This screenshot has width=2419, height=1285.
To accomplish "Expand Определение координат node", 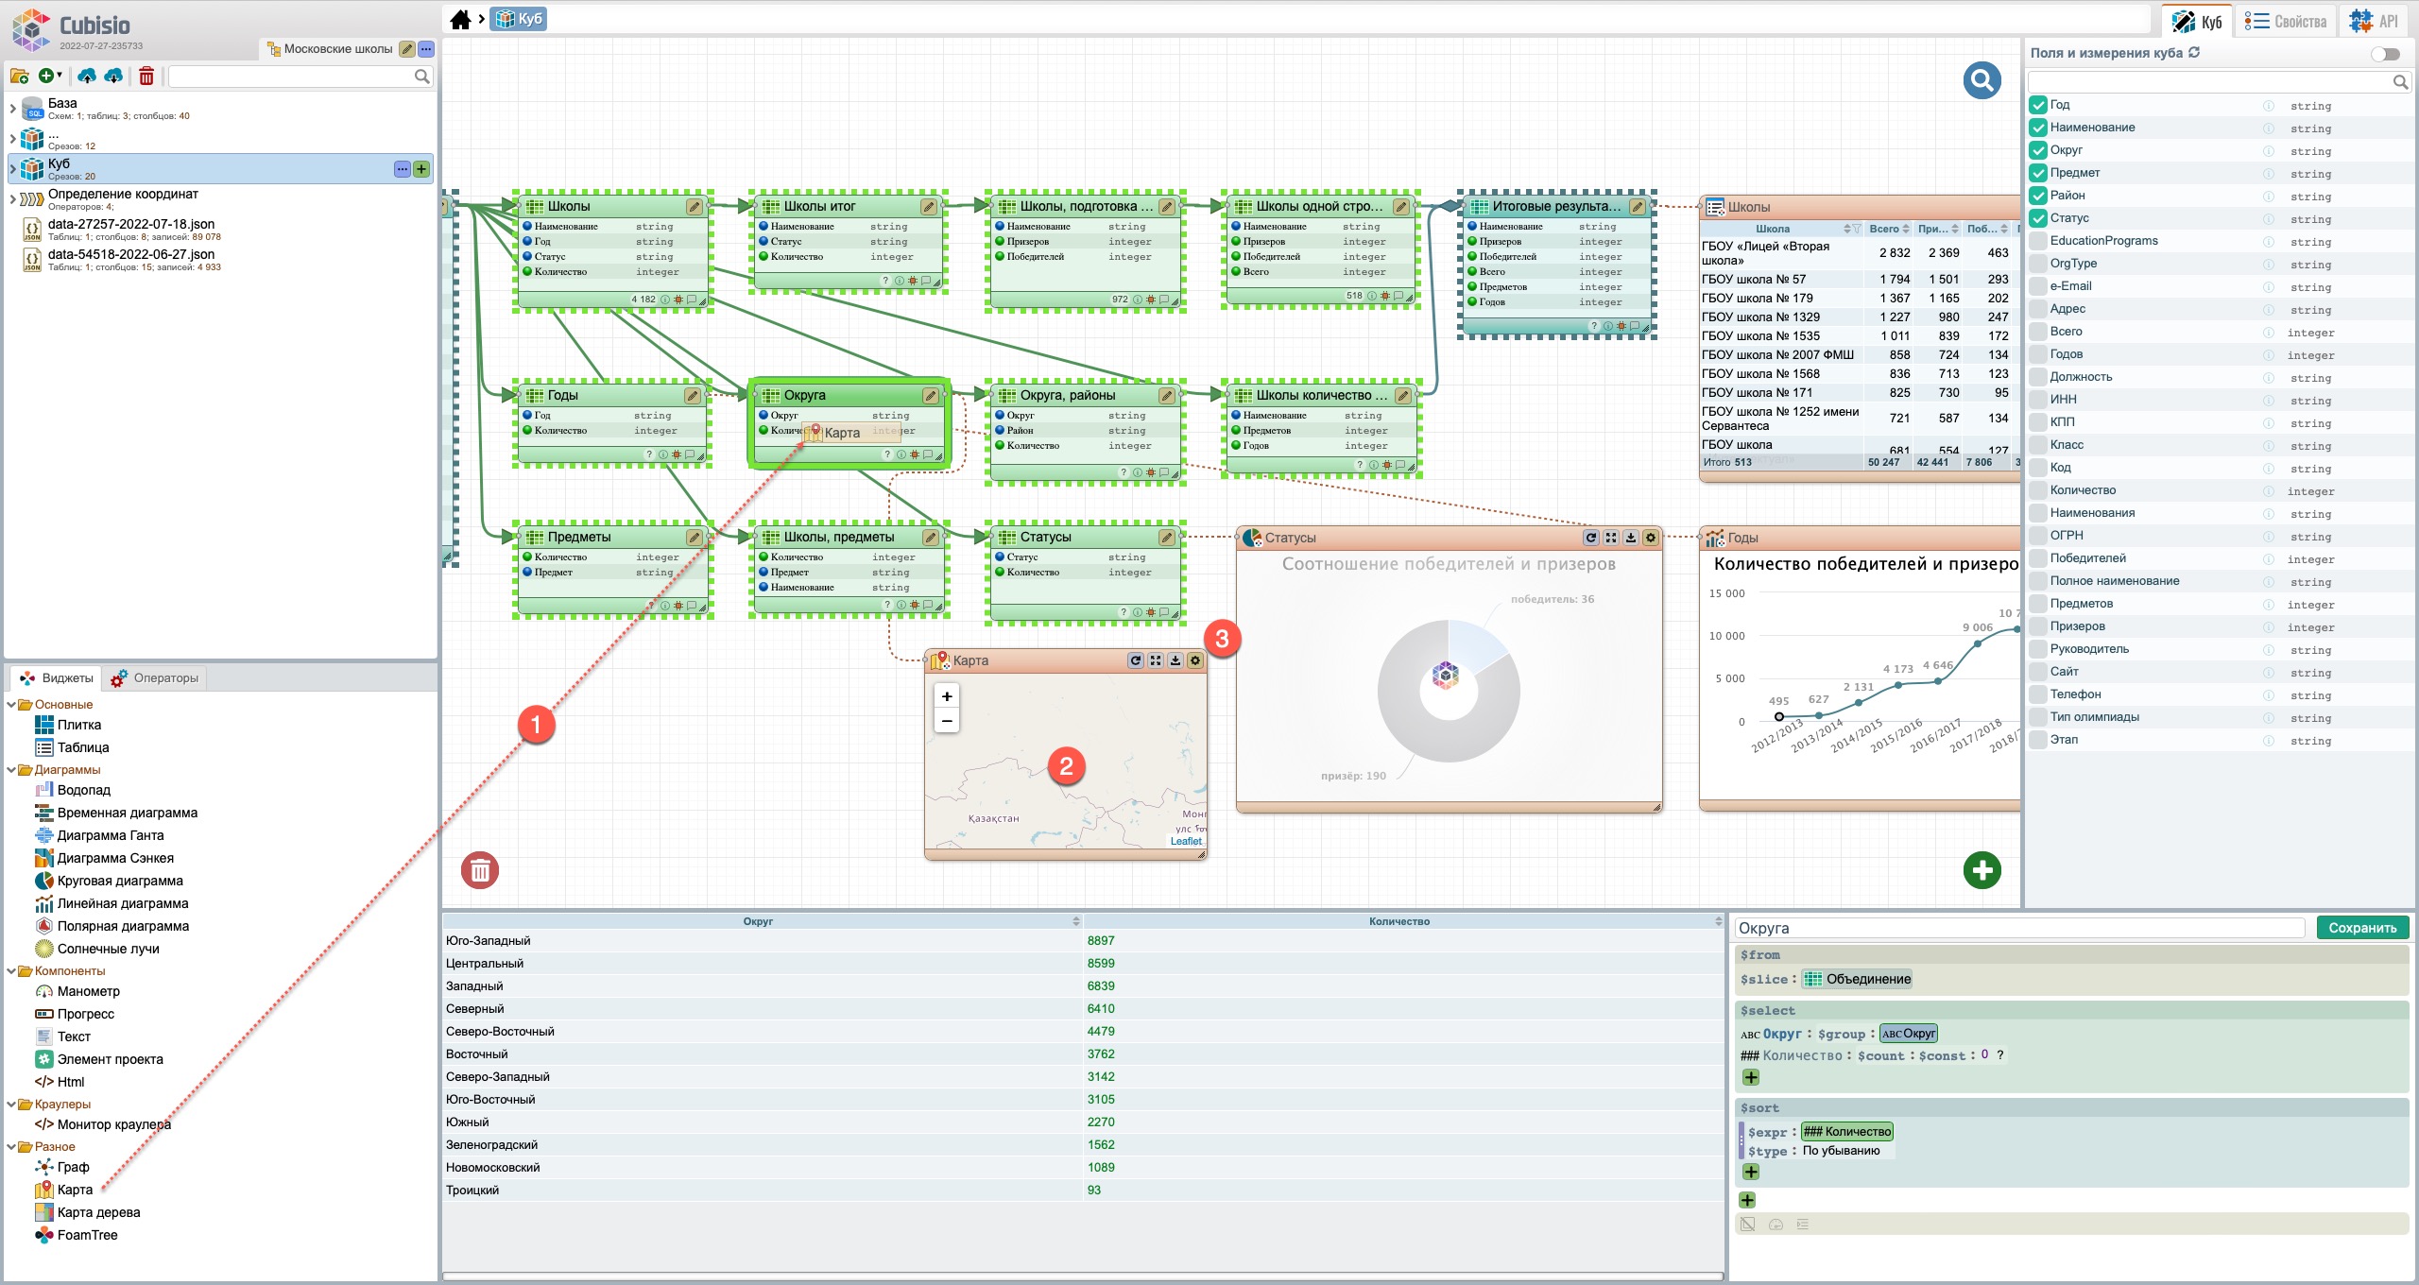I will point(12,199).
